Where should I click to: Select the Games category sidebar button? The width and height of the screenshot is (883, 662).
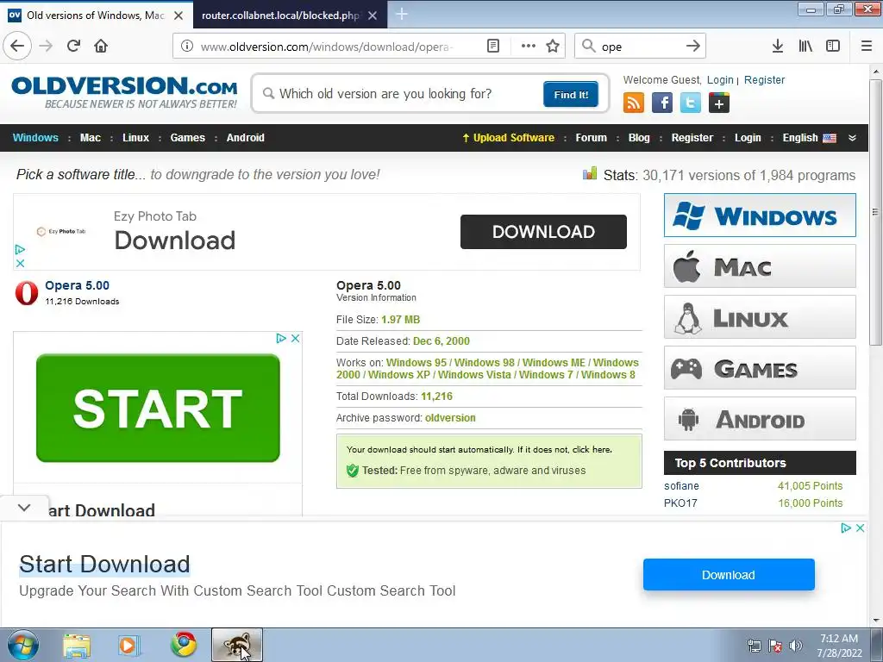click(x=760, y=368)
